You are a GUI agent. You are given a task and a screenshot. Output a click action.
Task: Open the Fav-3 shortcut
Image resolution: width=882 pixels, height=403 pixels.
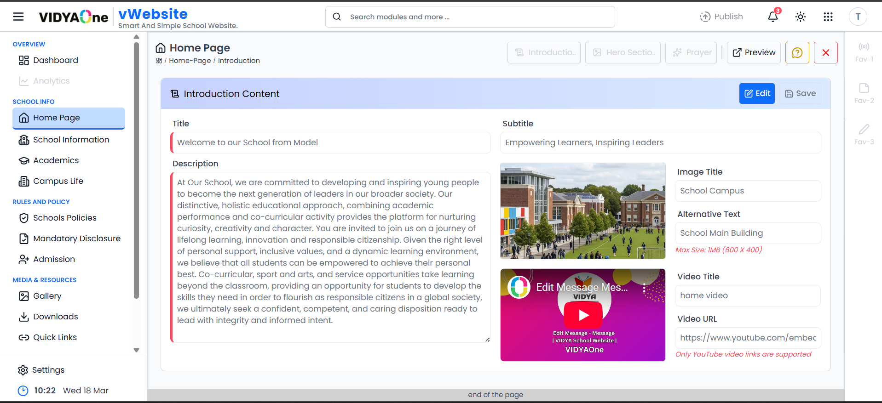click(864, 135)
